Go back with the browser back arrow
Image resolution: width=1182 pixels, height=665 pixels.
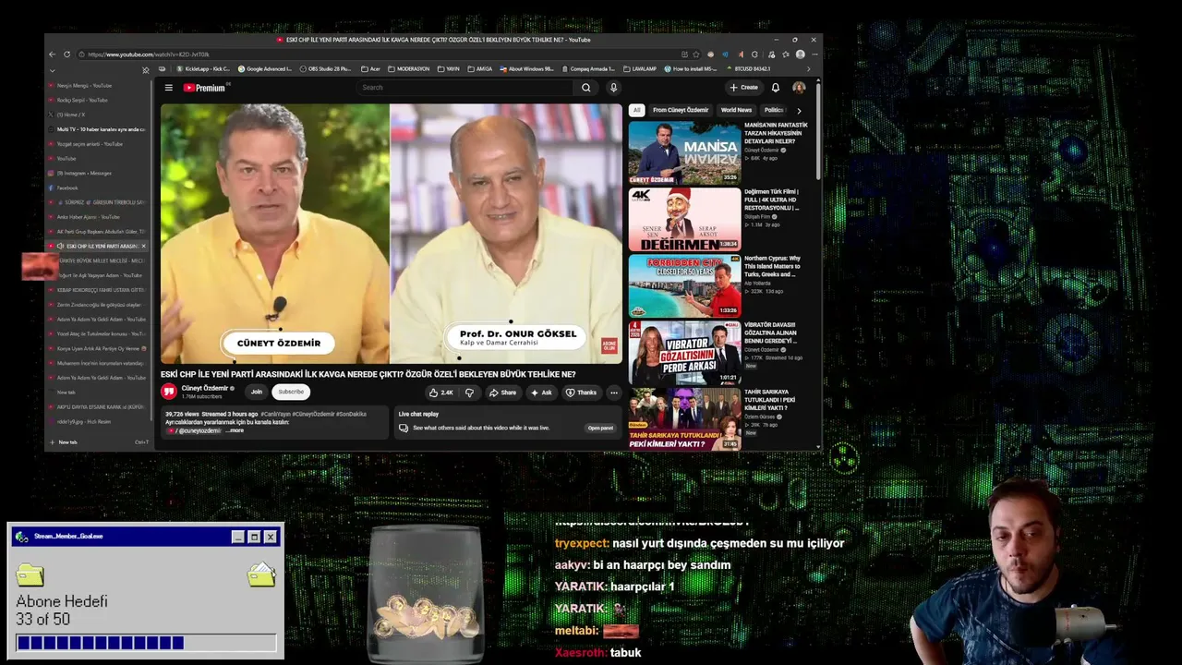click(x=53, y=54)
